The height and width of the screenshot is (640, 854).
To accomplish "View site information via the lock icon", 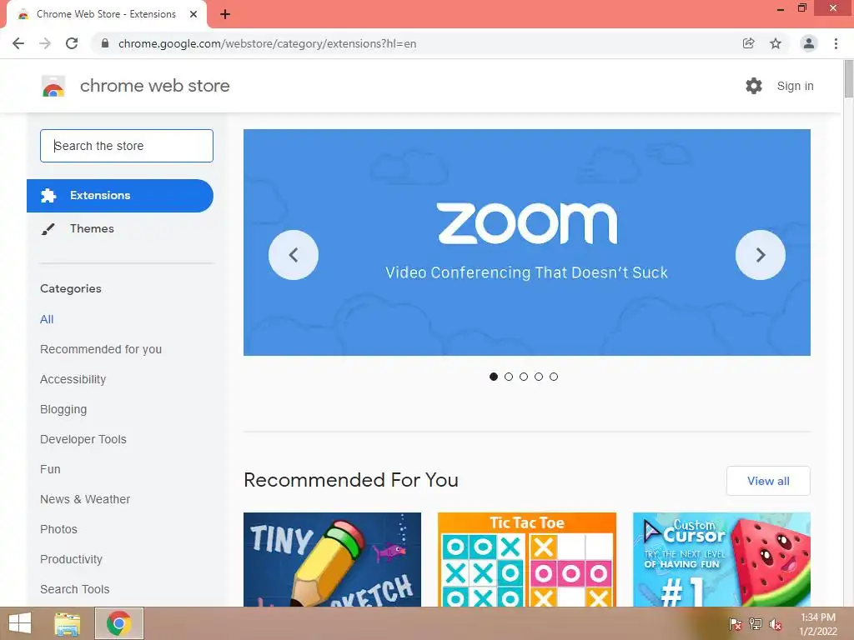I will (105, 43).
